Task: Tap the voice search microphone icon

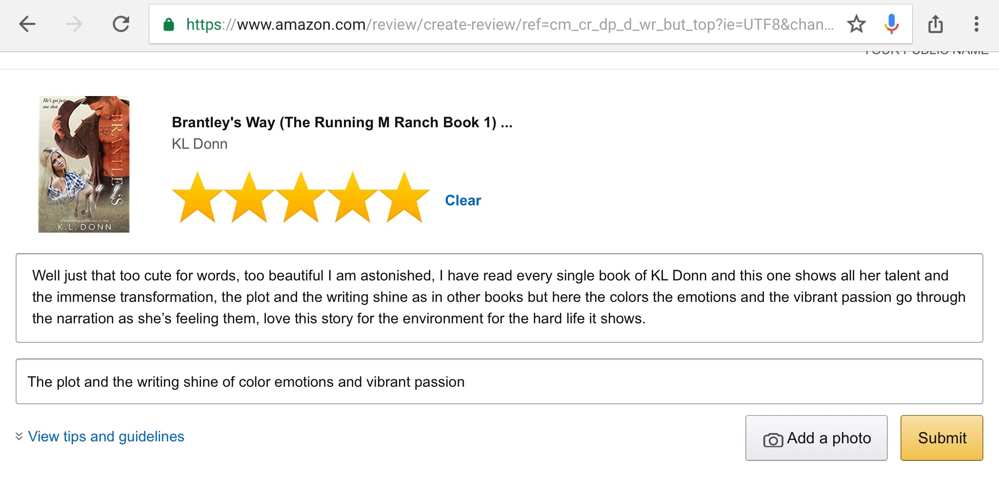Action: [x=891, y=24]
